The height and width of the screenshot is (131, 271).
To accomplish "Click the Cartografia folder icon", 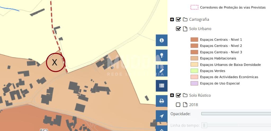I will tap(185, 19).
